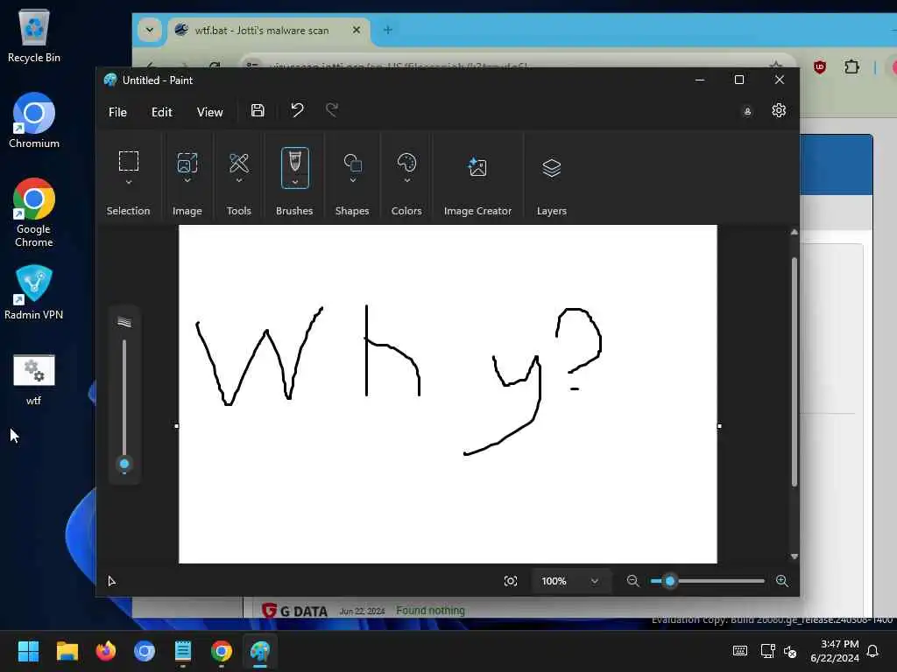The width and height of the screenshot is (897, 672).
Task: Open the Windows Start menu
Action: (x=28, y=651)
